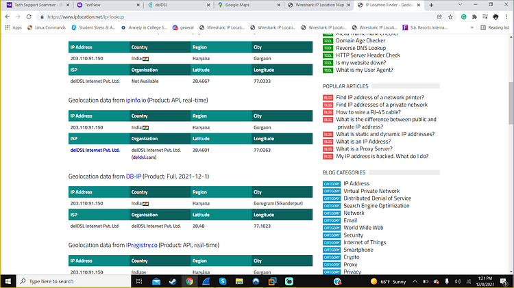Share this page icon in address bar
Screen dimensions: 514x288
pos(439,16)
